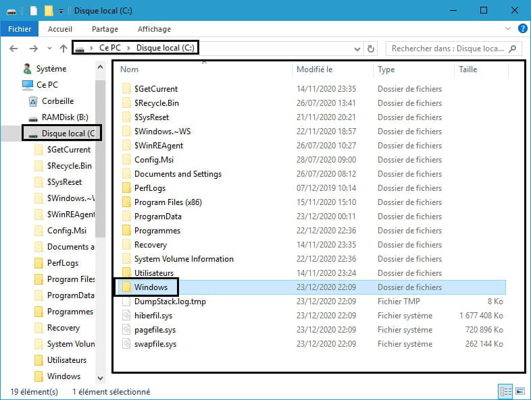Click the Recovery folder icon in file list
The width and height of the screenshot is (531, 400).
pyautogui.click(x=126, y=244)
